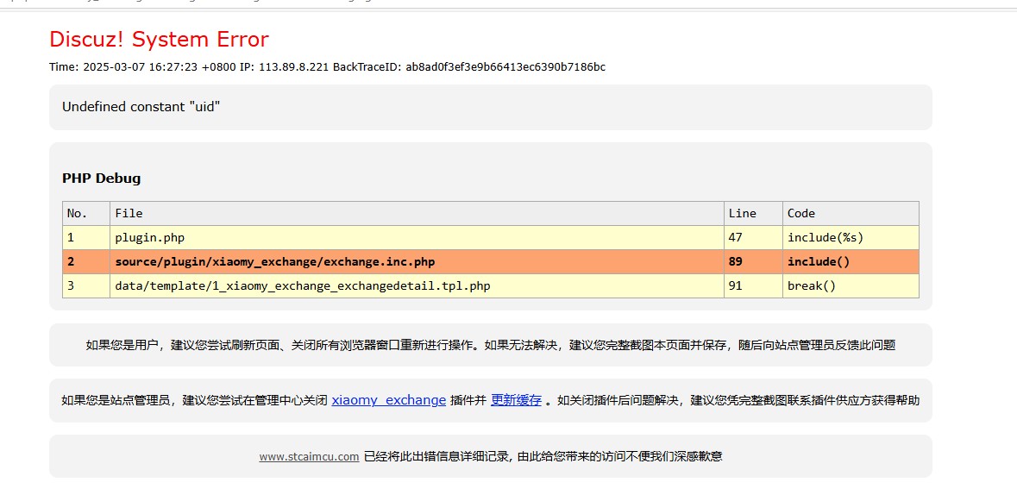Image resolution: width=1017 pixels, height=495 pixels.
Task: Click the user advice message 如果您是用户
Action: pyautogui.click(x=490, y=346)
